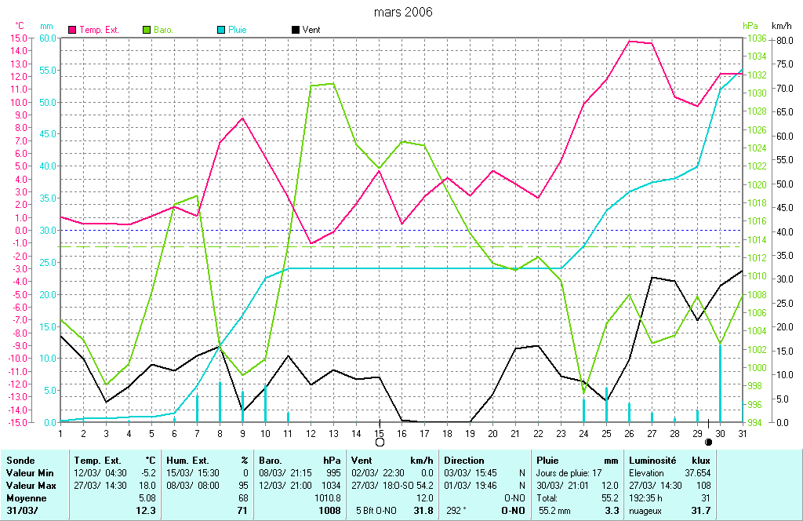Click the black Vent legend swatch
Image resolution: width=803 pixels, height=521 pixels.
pos(296,29)
